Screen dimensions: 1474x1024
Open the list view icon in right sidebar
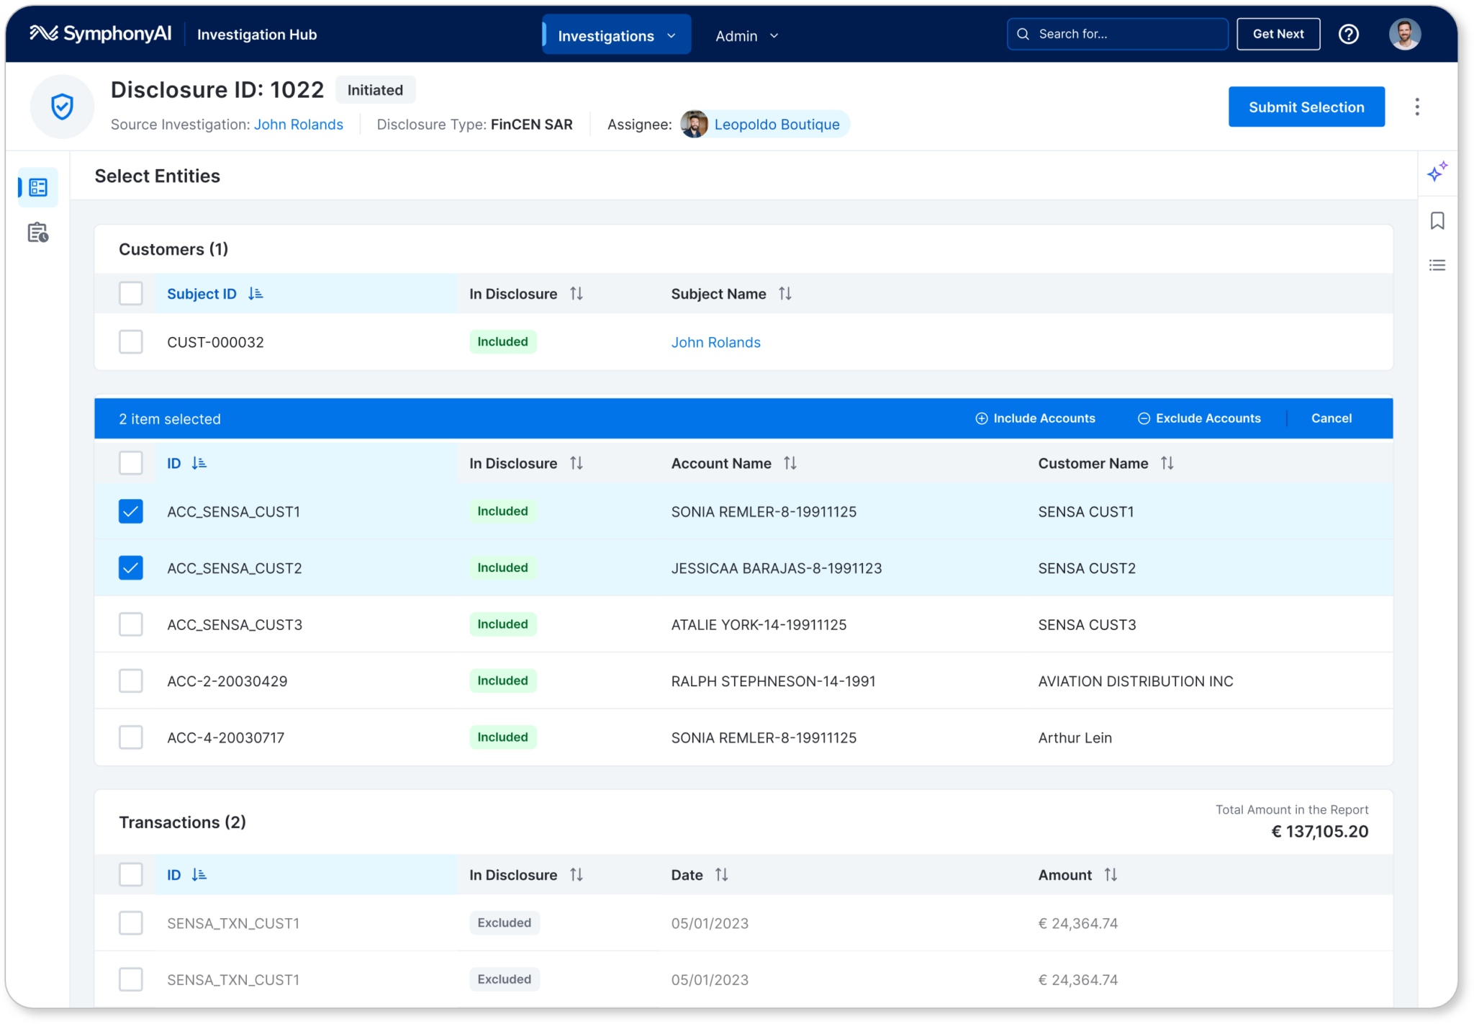coord(1437,266)
